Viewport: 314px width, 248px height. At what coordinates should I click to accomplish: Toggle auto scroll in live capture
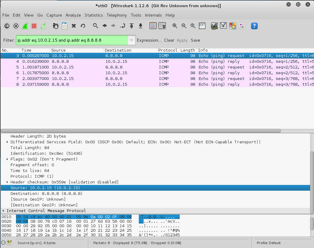tap(162, 26)
